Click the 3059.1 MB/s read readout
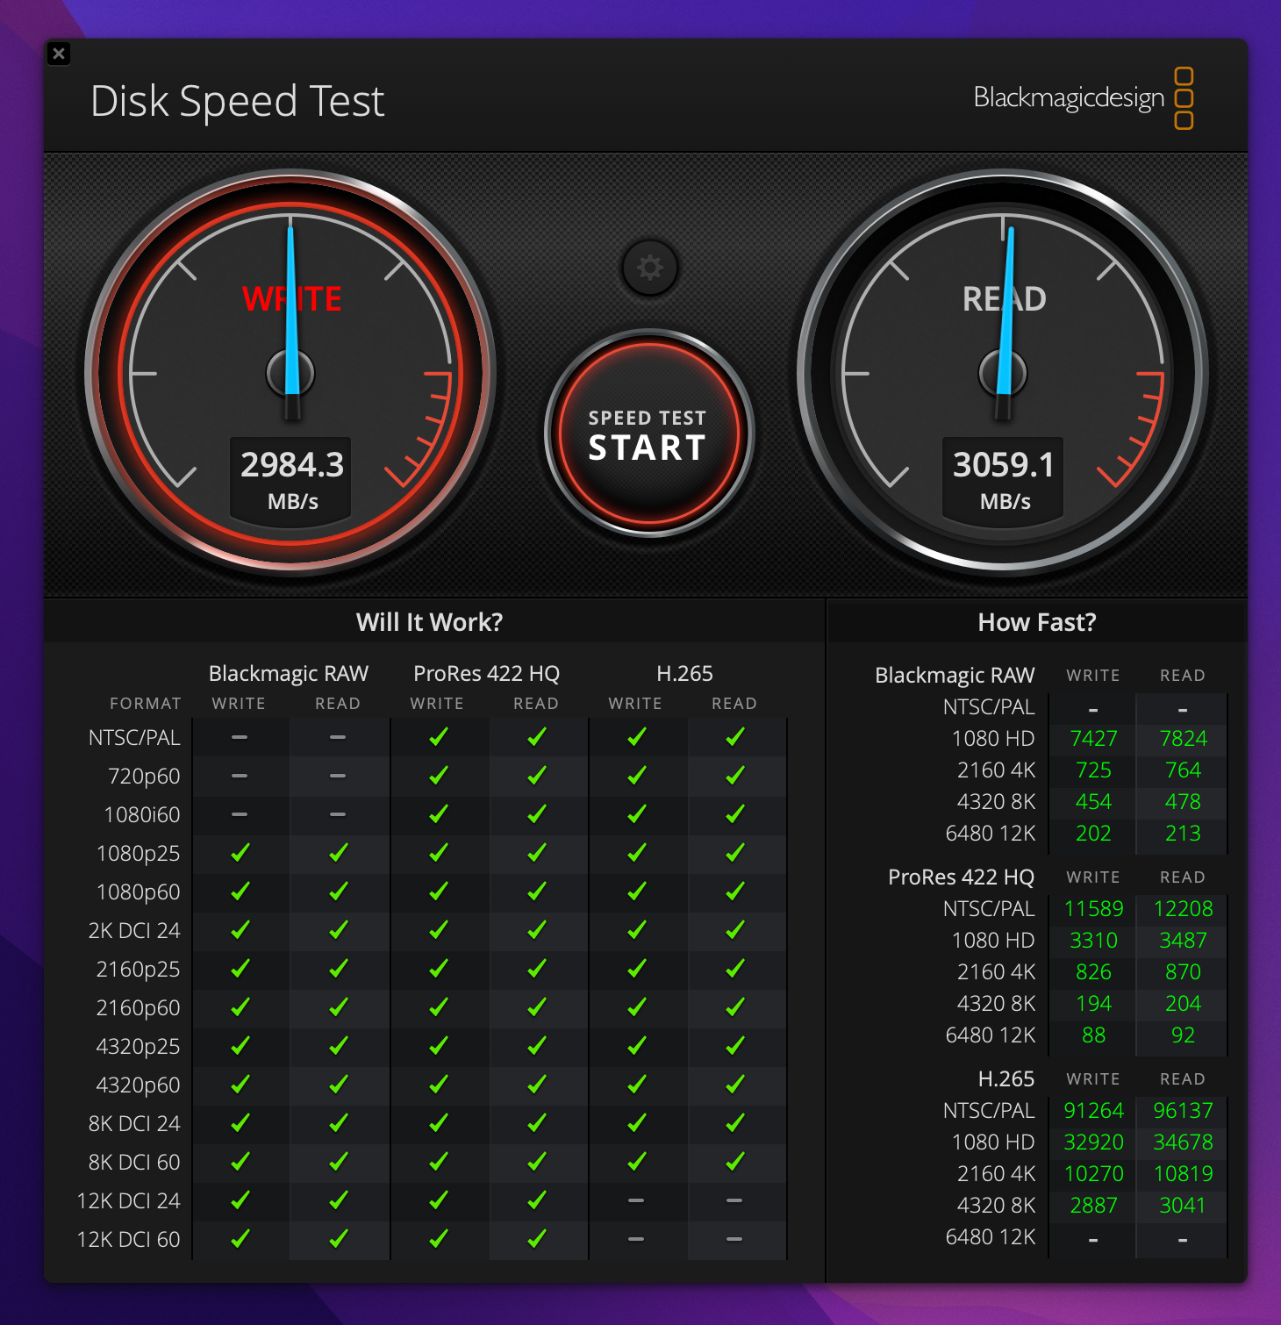Screen dimensions: 1281x1325 pyautogui.click(x=1004, y=480)
